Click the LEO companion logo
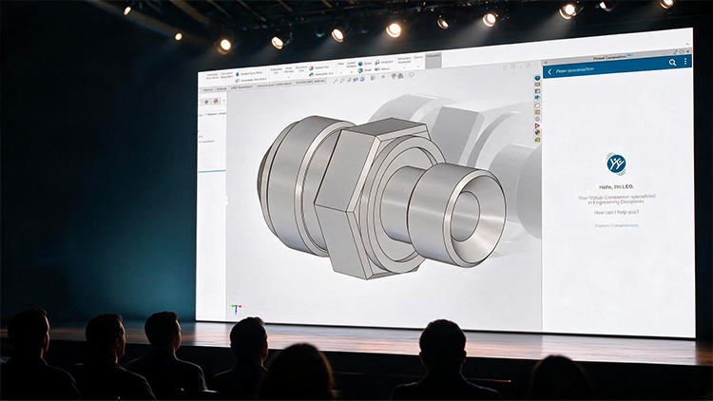 pos(616,163)
